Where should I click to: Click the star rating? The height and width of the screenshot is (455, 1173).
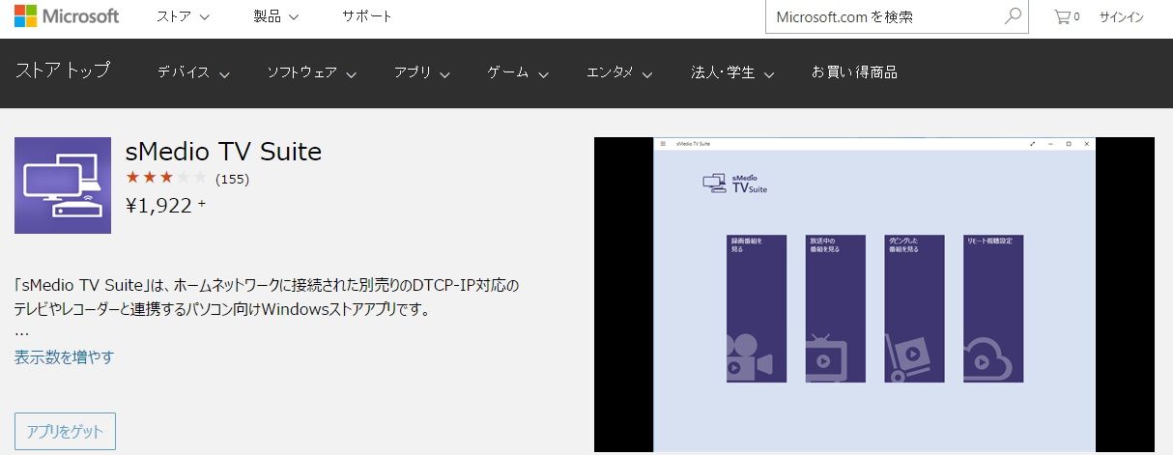[x=166, y=178]
